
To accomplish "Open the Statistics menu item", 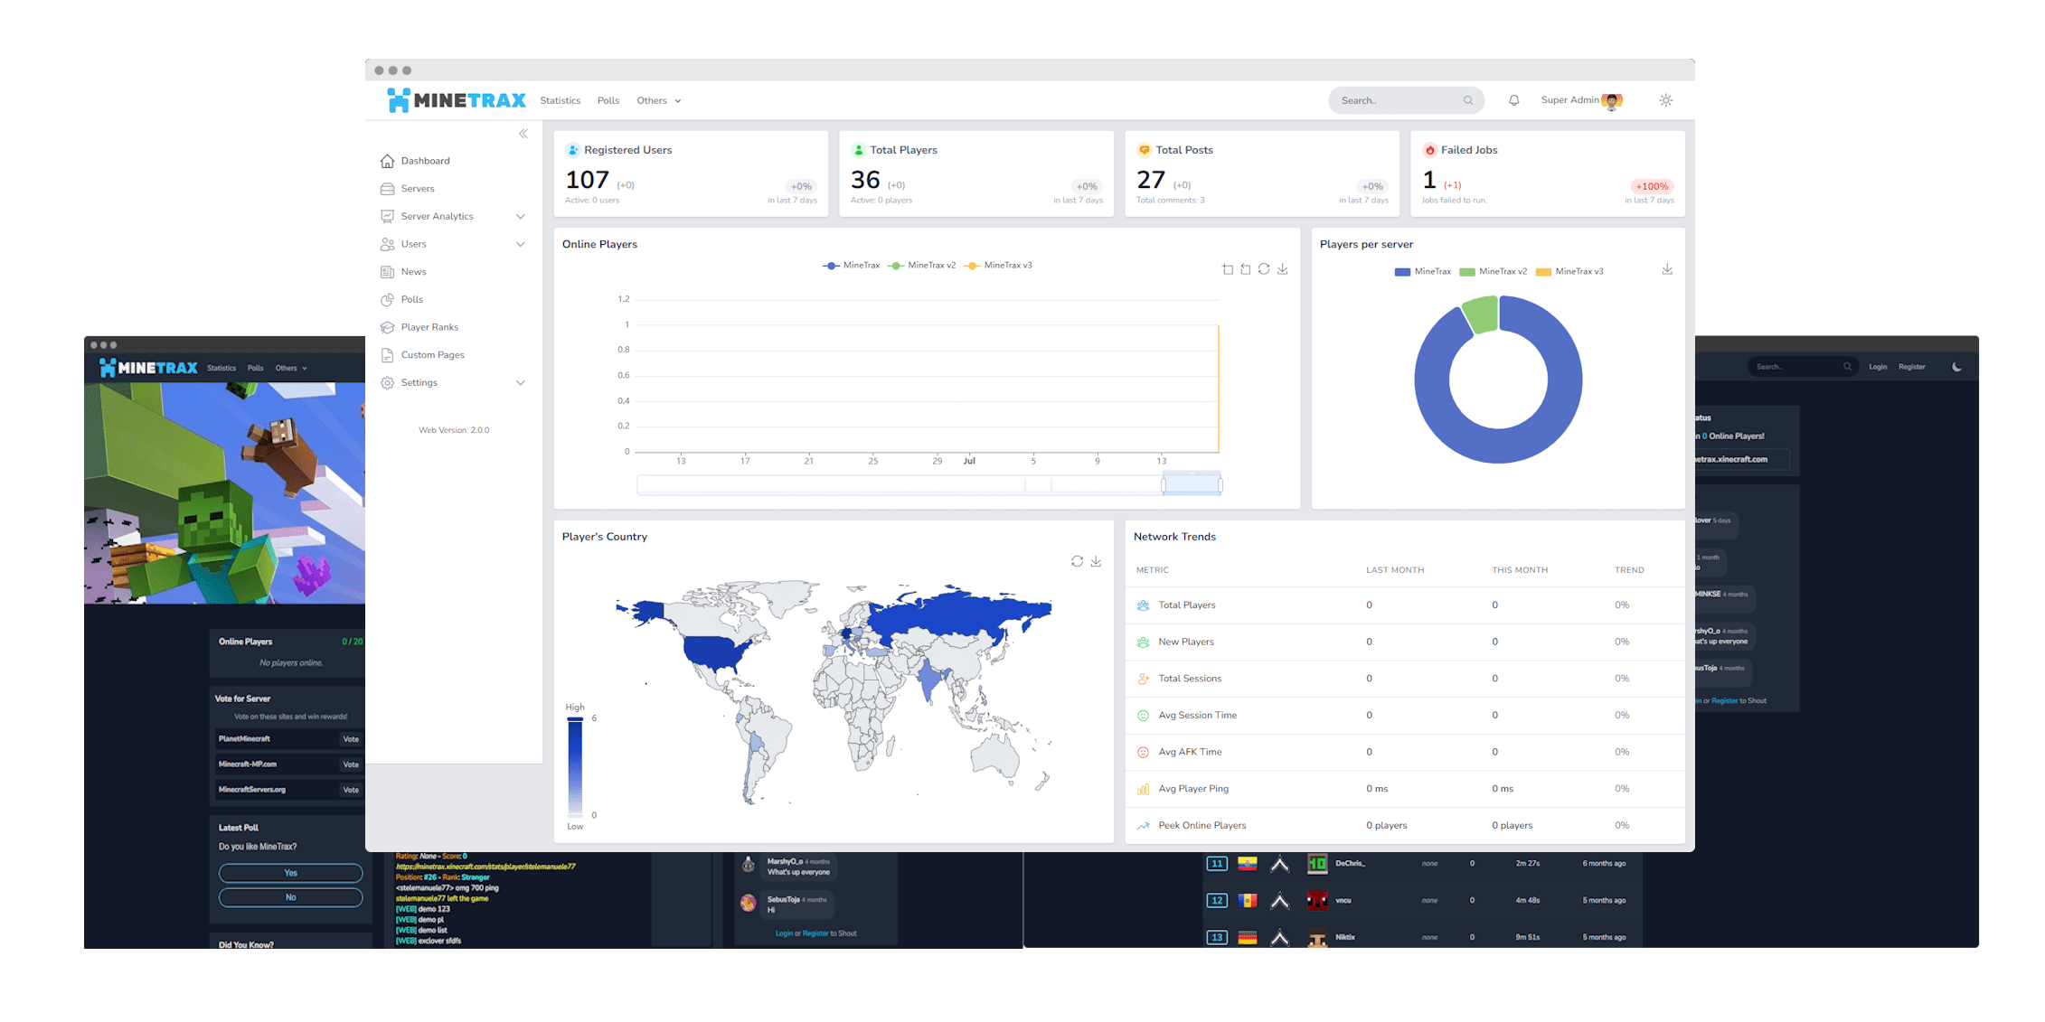I will pos(560,100).
